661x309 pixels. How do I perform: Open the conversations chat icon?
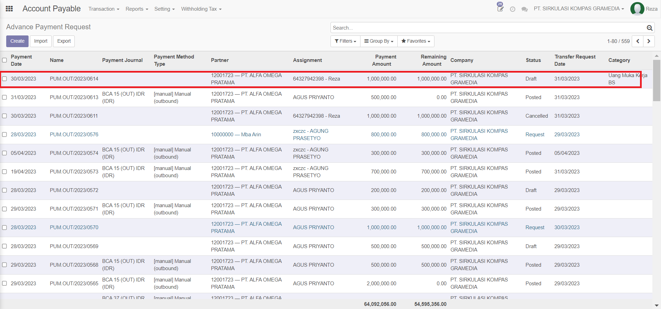pyautogui.click(x=525, y=9)
